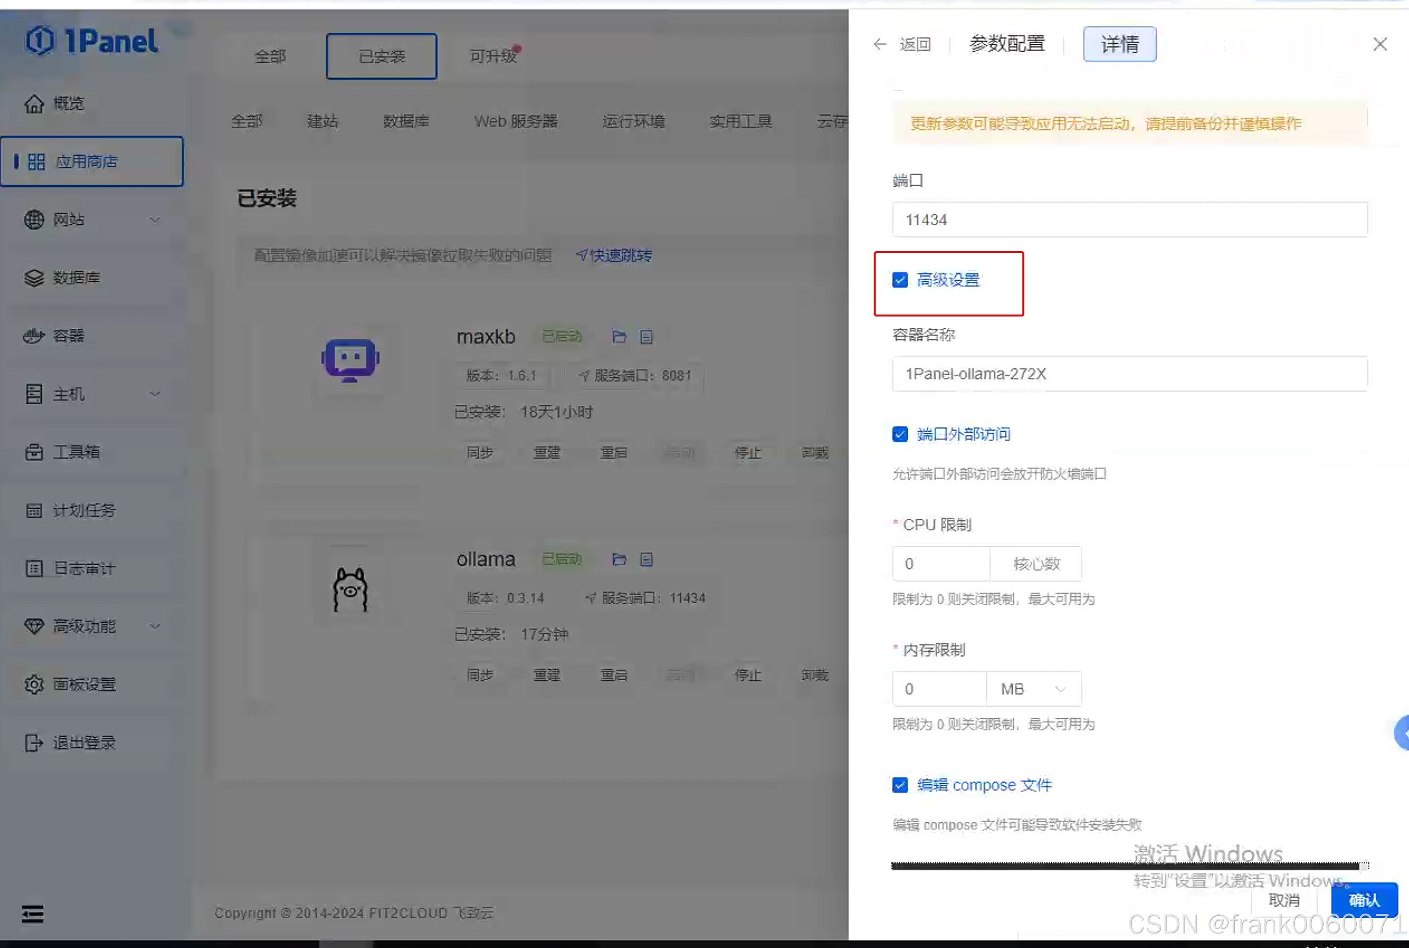Viewport: 1409px width, 948px height.
Task: Open 容器 from the sidebar
Action: [x=68, y=336]
